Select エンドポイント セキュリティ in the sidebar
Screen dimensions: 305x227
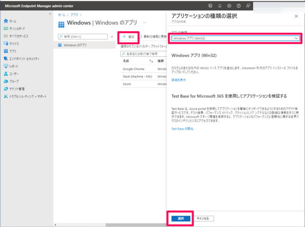5,59
